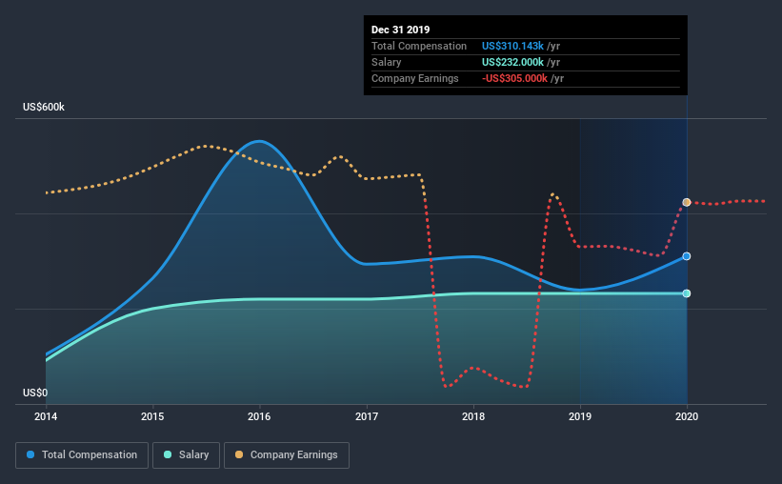
Task: Toggle the Company Earnings legend button
Action: [287, 455]
